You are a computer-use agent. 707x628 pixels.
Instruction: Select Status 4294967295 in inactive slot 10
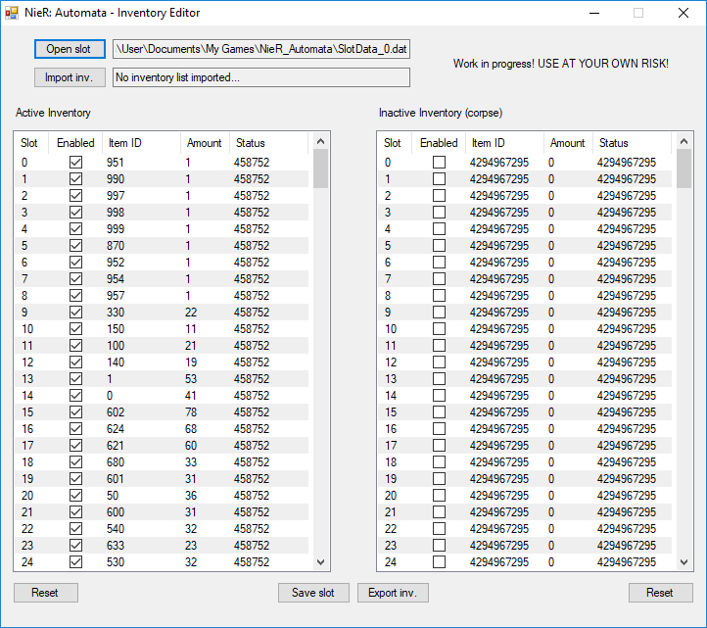627,329
